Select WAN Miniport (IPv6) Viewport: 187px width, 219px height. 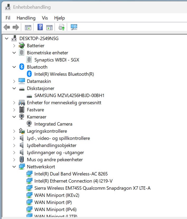(55, 209)
